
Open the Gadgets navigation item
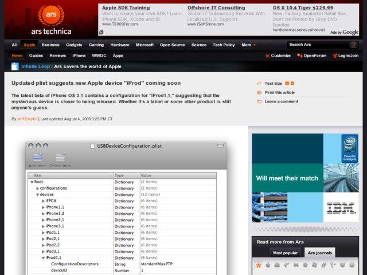(74, 45)
